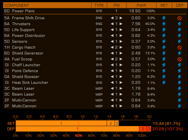Click the RET column header
Screen dimensions: 188x140
[164, 5]
